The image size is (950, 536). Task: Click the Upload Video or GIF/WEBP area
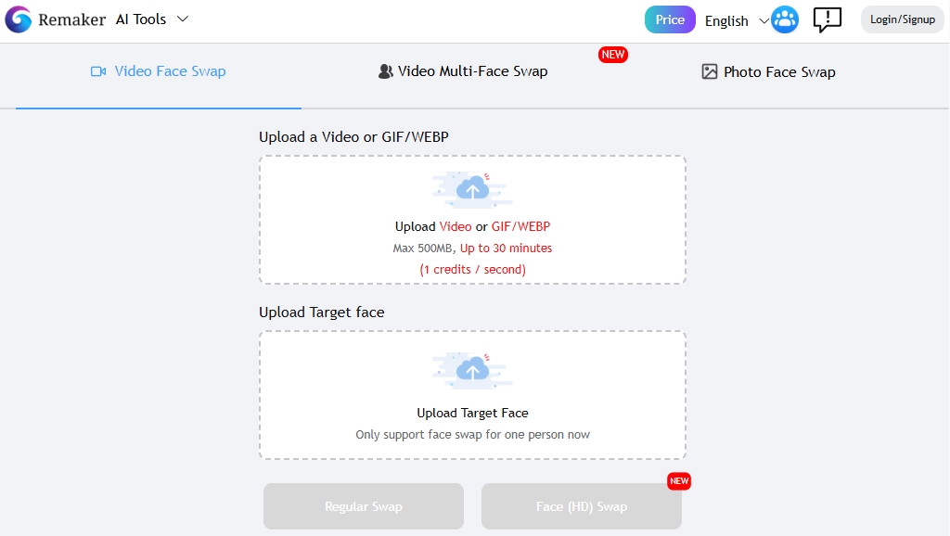click(x=472, y=220)
